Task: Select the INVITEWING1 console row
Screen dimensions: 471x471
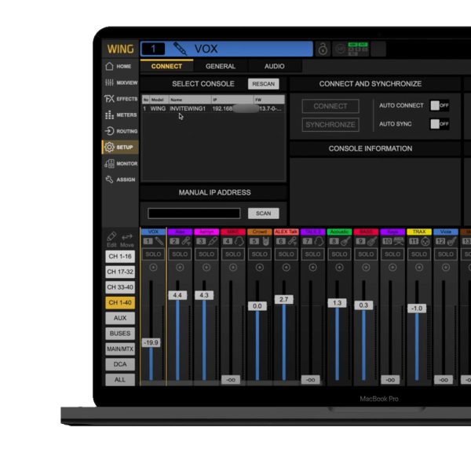Action: pyautogui.click(x=213, y=109)
